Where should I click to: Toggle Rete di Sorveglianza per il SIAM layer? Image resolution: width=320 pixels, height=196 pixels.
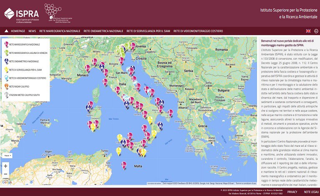tap(25, 70)
